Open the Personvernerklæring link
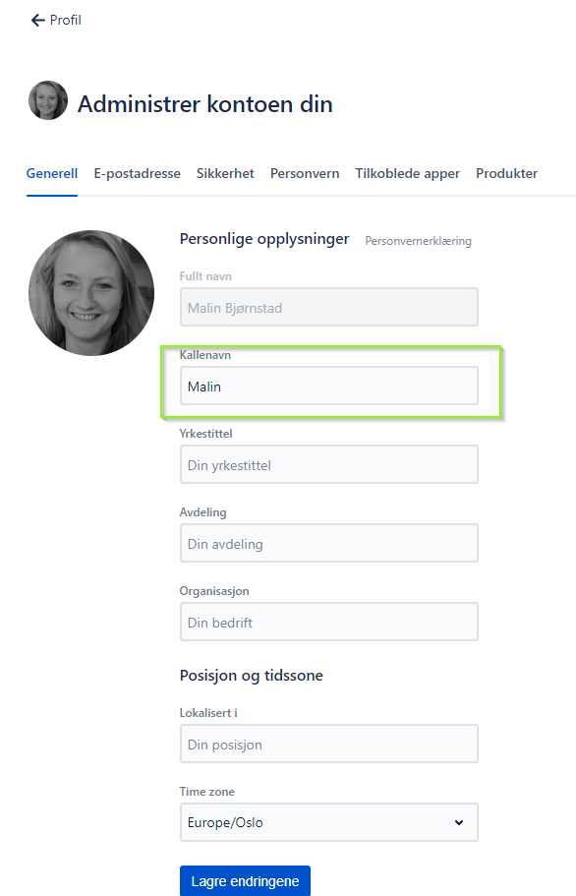The width and height of the screenshot is (576, 896). pos(419,241)
